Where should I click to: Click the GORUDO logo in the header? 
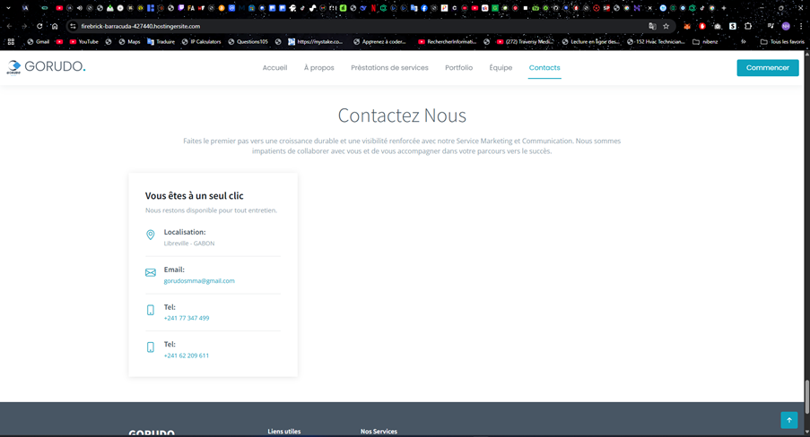(46, 67)
